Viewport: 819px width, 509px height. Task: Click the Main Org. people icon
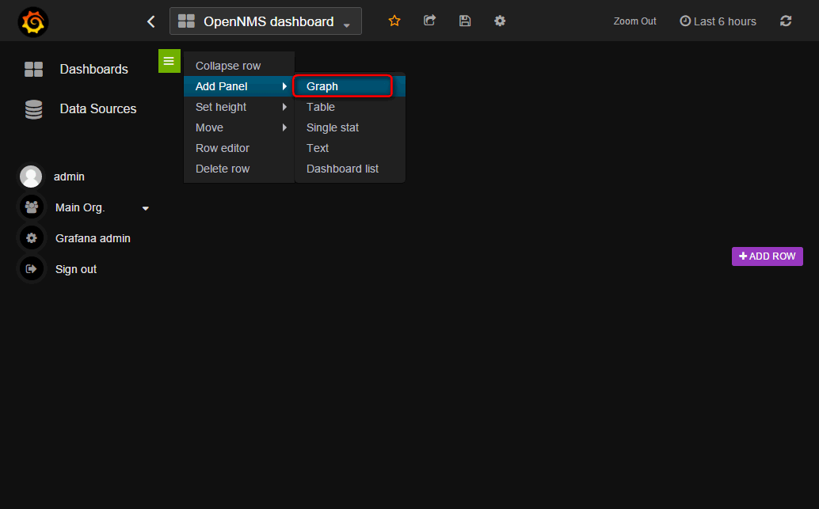pos(32,207)
